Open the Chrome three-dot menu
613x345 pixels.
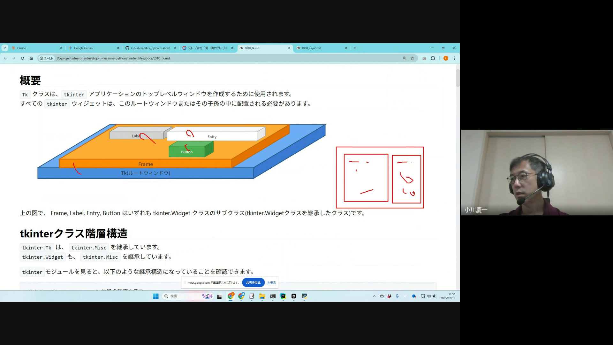pyautogui.click(x=454, y=58)
